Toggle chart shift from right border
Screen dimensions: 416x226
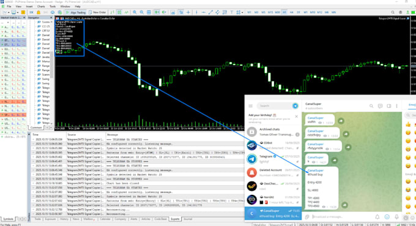(164, 12)
